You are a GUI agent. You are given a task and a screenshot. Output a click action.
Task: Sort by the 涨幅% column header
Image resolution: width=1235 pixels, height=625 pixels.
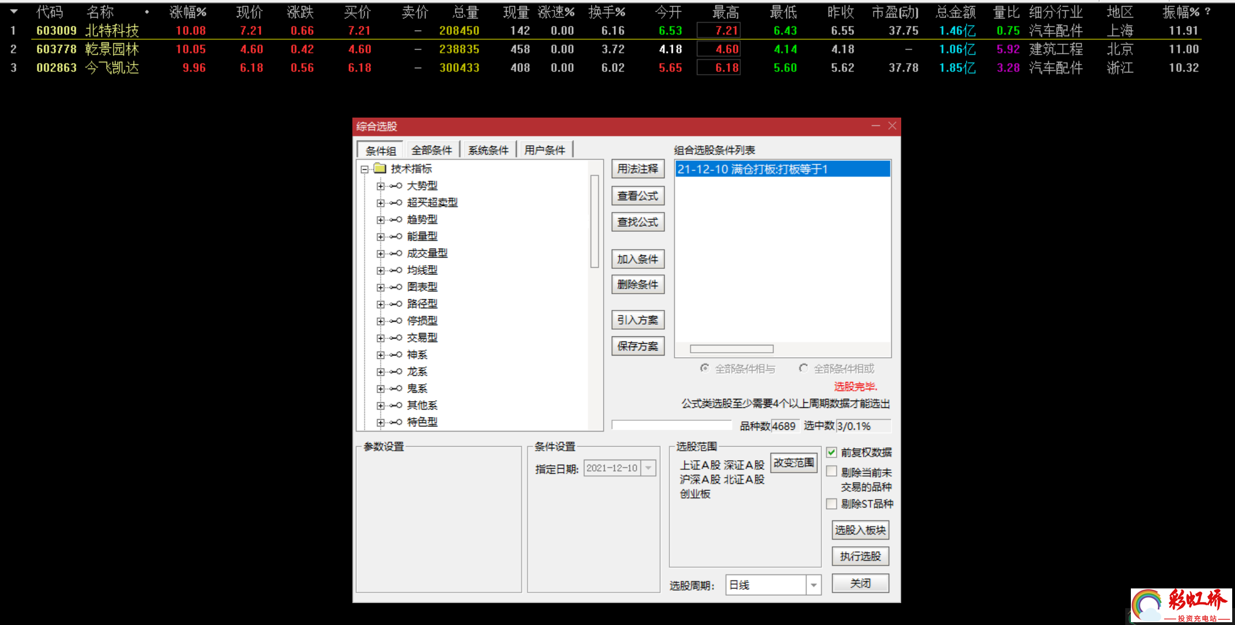[188, 12]
